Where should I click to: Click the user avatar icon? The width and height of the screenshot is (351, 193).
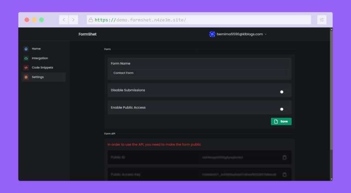coord(212,34)
